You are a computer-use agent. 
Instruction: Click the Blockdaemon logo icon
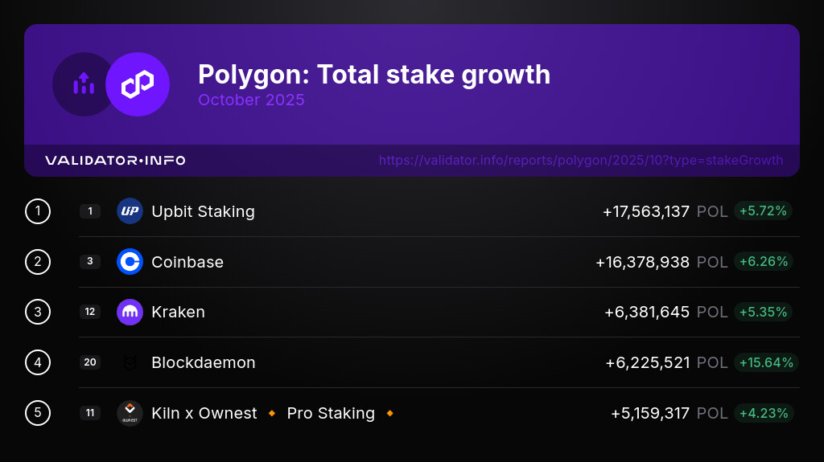pos(130,362)
